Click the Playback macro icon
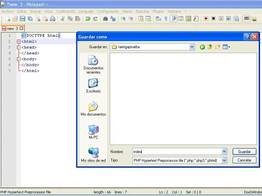The width and height of the screenshot is (262, 196). coord(221,19)
